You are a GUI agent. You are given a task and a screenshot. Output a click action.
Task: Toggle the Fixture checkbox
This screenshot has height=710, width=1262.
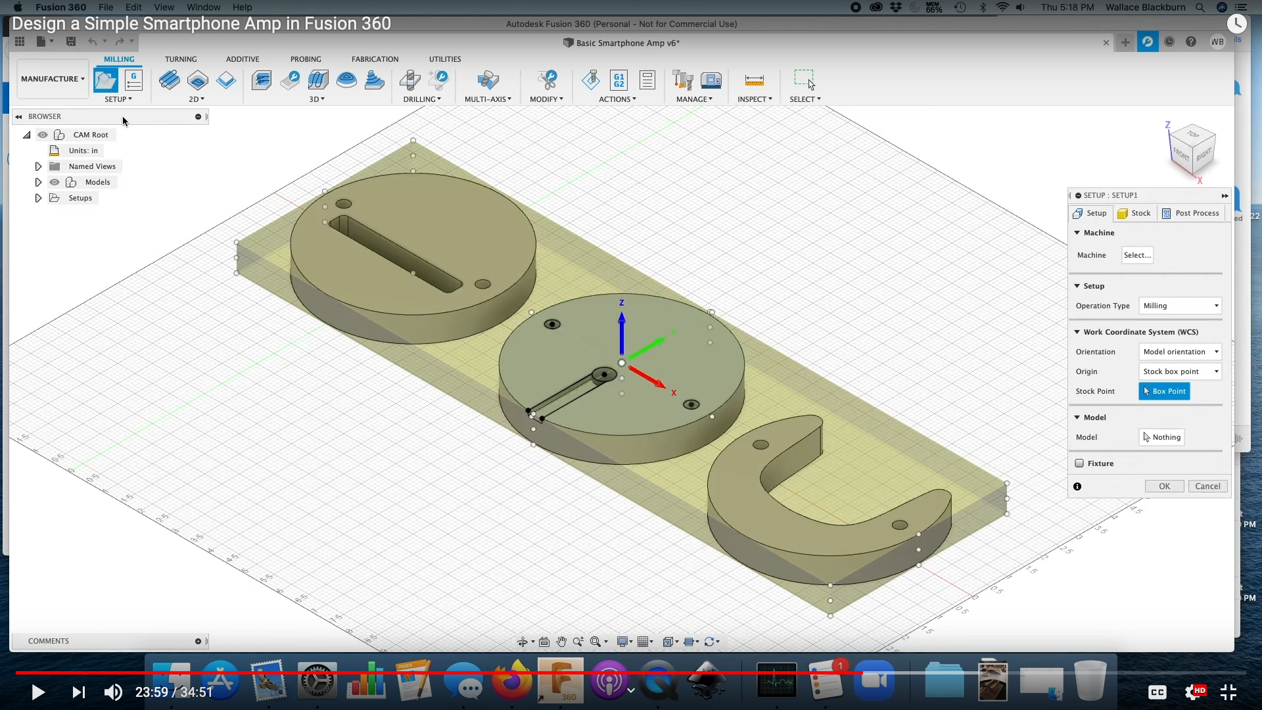pyautogui.click(x=1079, y=463)
